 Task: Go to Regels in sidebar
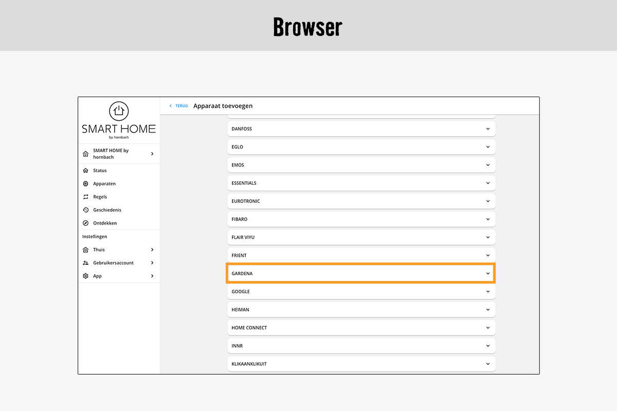[119, 197]
